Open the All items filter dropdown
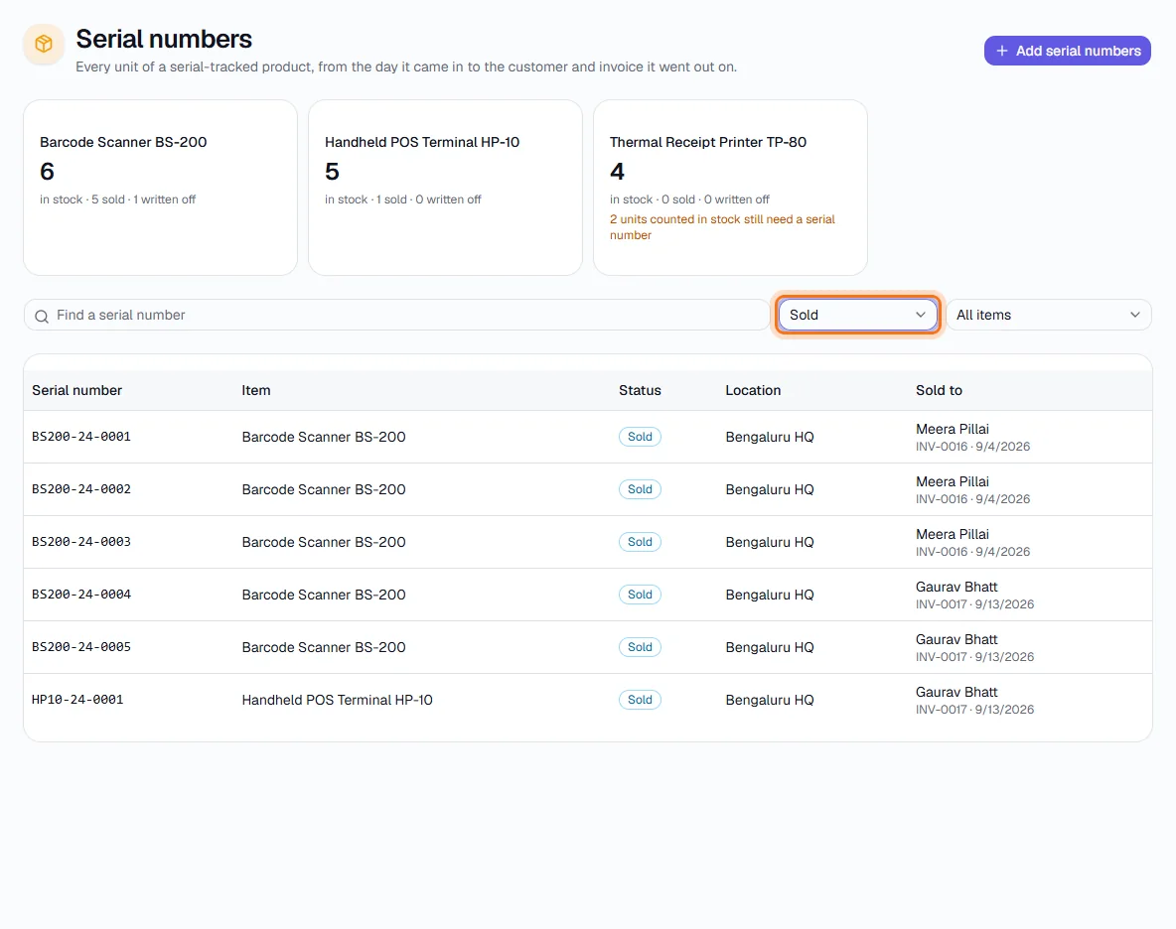 pyautogui.click(x=1049, y=315)
